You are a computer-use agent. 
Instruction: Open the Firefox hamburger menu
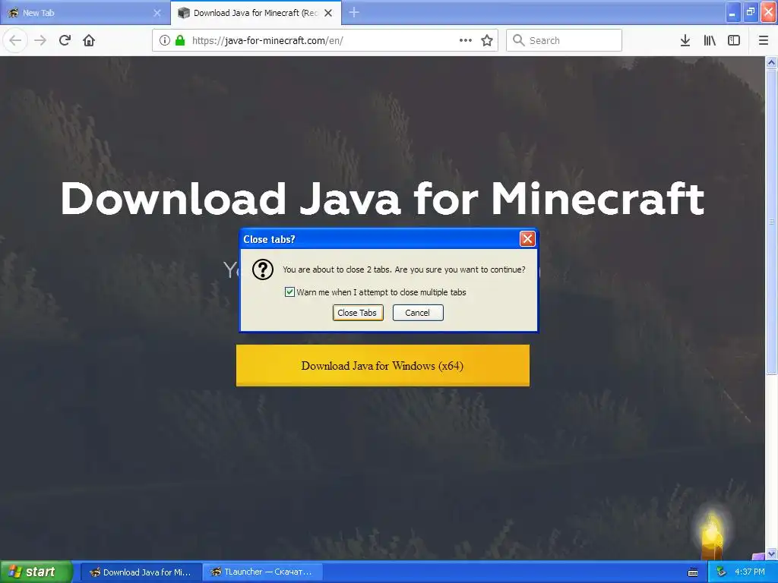click(763, 40)
